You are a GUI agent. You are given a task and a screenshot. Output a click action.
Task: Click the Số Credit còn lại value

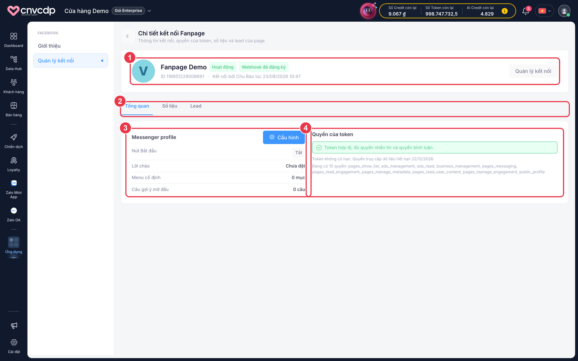point(397,14)
